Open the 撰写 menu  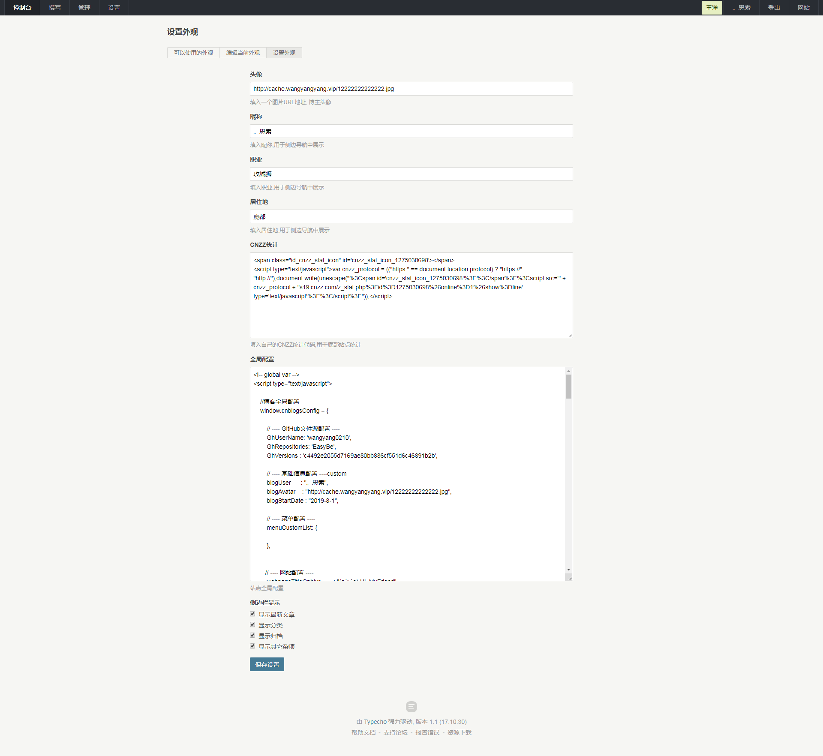tap(55, 8)
